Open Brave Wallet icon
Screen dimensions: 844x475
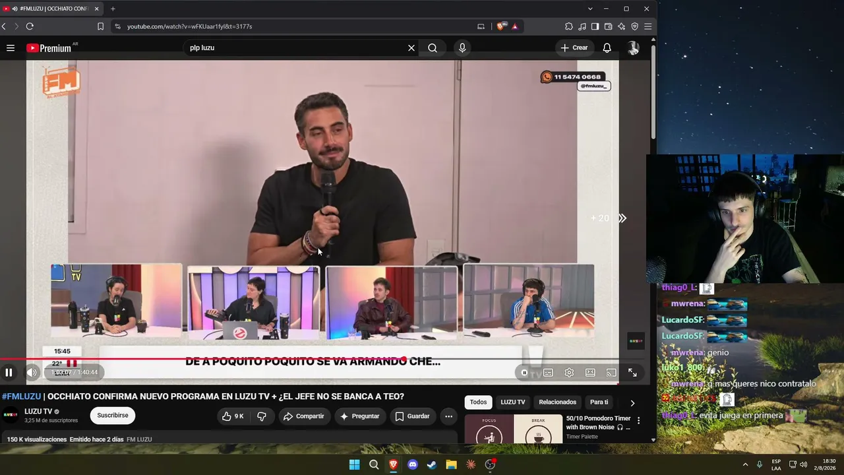point(609,26)
